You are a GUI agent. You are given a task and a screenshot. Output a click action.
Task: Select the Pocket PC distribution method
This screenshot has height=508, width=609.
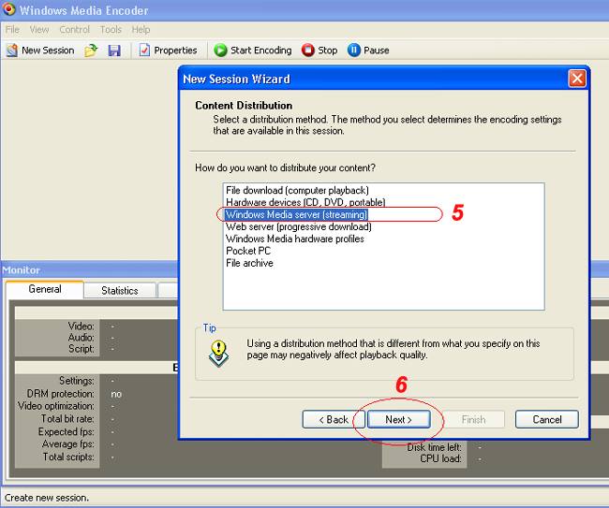click(247, 251)
